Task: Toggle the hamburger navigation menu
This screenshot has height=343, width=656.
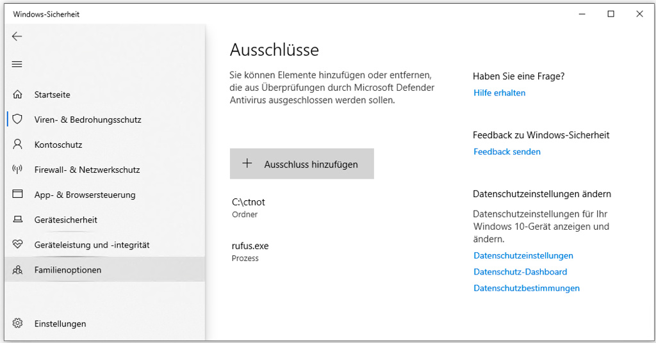Action: 17,65
